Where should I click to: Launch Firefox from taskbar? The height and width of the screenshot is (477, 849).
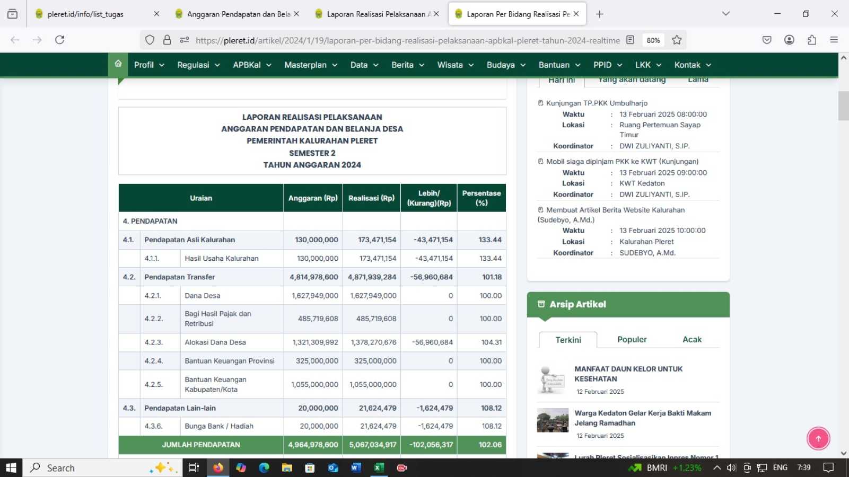[x=218, y=467]
